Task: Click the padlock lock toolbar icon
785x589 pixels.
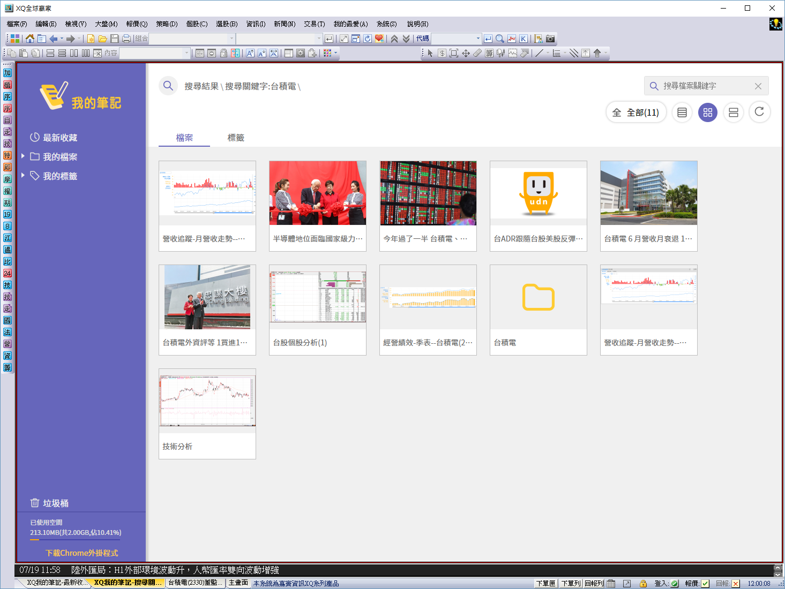Action: 223,53
